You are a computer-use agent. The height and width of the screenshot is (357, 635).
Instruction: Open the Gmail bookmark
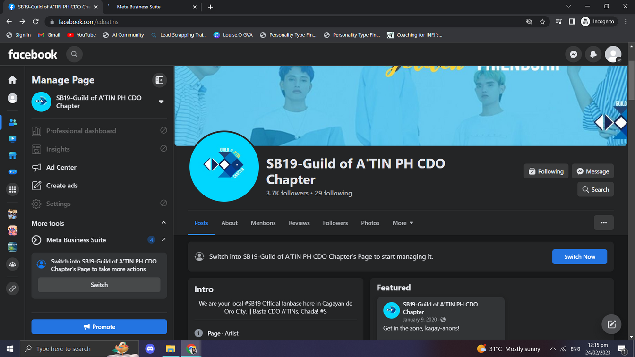point(49,35)
